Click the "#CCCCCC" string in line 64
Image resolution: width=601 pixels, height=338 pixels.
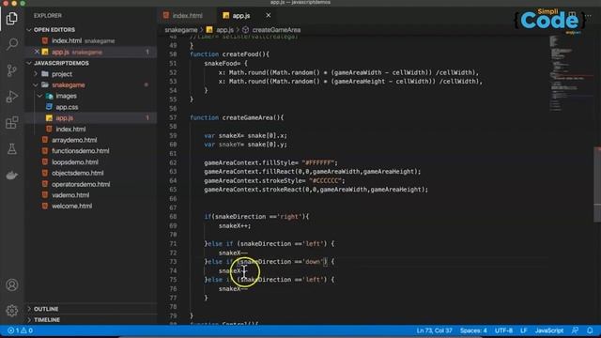326,181
